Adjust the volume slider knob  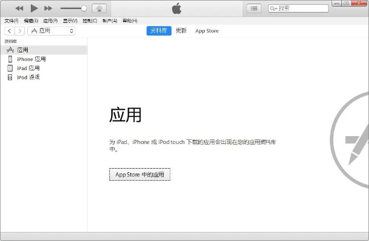tap(83, 8)
